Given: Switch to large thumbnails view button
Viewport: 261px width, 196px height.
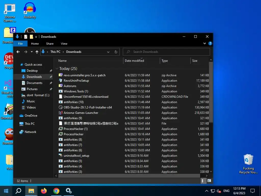Looking at the screenshot, I should click(209, 181).
